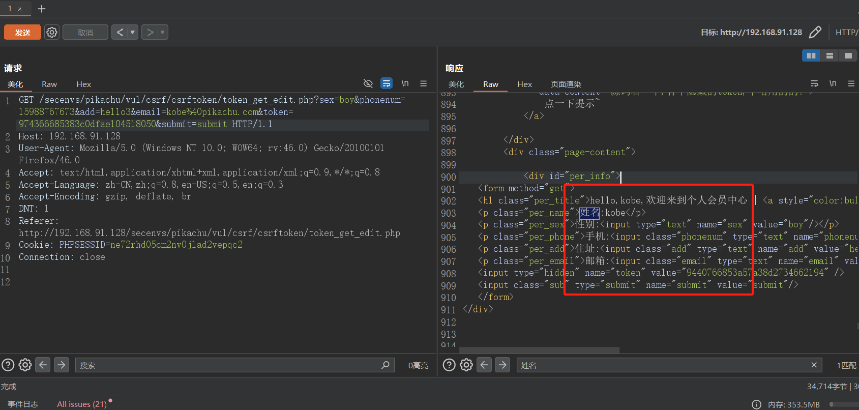Switch response view to 美化 tab

456,84
